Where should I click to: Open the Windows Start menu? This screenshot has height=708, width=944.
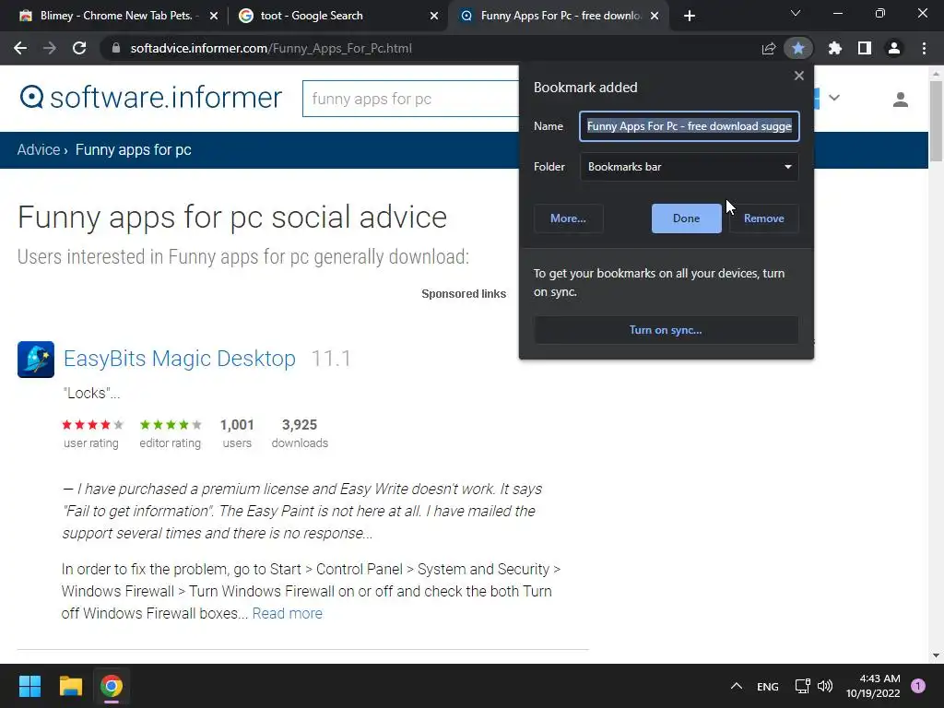pos(29,686)
